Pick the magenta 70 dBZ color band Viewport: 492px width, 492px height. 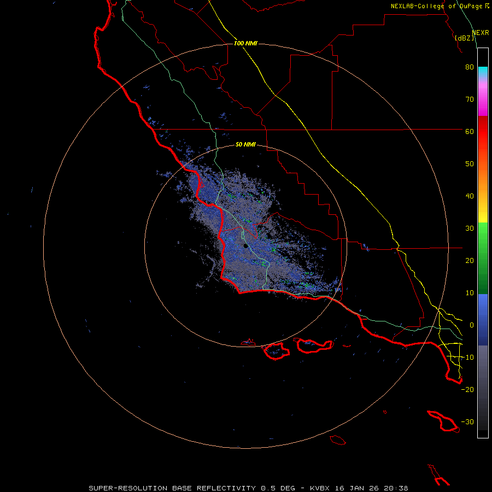point(483,100)
